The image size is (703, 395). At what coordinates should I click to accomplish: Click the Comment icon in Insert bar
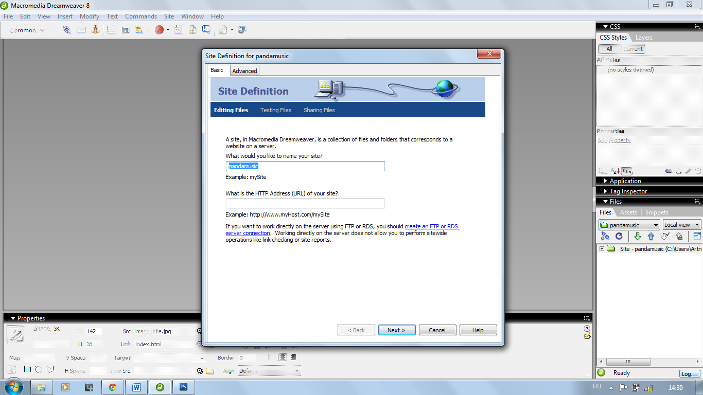click(x=206, y=30)
